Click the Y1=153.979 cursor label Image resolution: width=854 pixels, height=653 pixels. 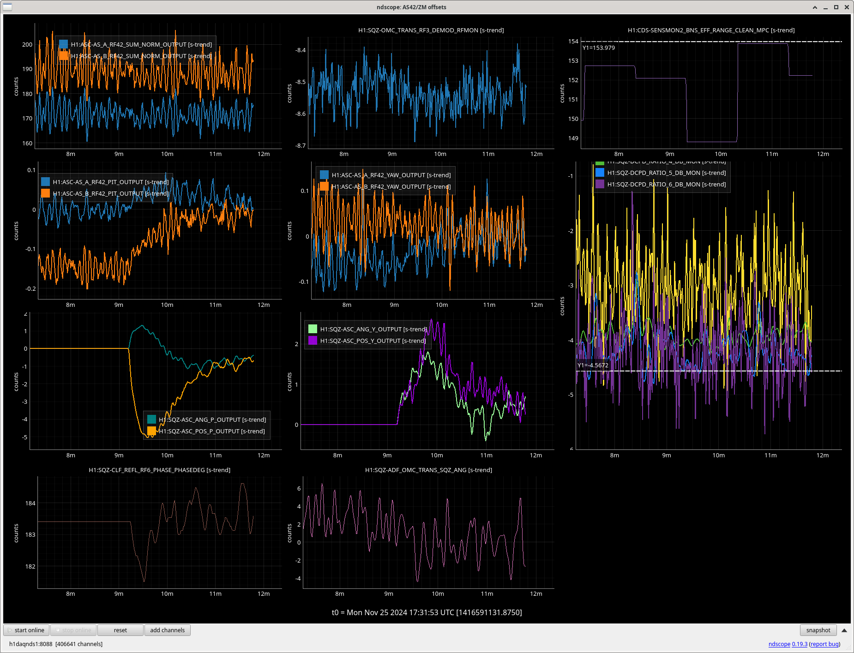click(599, 48)
